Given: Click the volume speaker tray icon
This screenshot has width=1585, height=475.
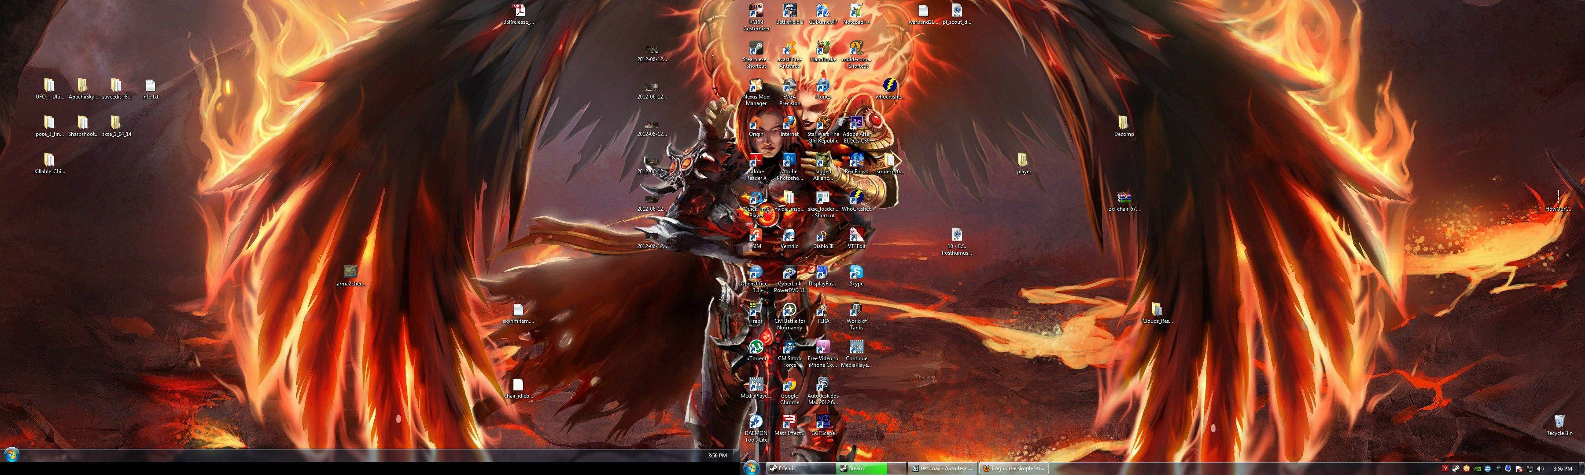Looking at the screenshot, I should pos(1540,469).
